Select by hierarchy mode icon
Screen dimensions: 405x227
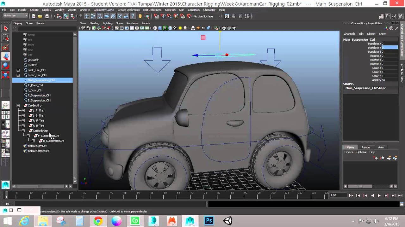click(59, 16)
